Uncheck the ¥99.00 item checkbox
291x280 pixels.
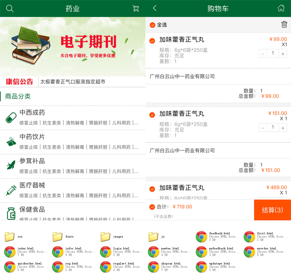click(x=152, y=41)
